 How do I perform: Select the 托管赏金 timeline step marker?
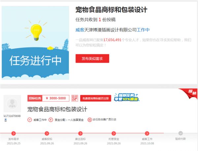click(114, 133)
